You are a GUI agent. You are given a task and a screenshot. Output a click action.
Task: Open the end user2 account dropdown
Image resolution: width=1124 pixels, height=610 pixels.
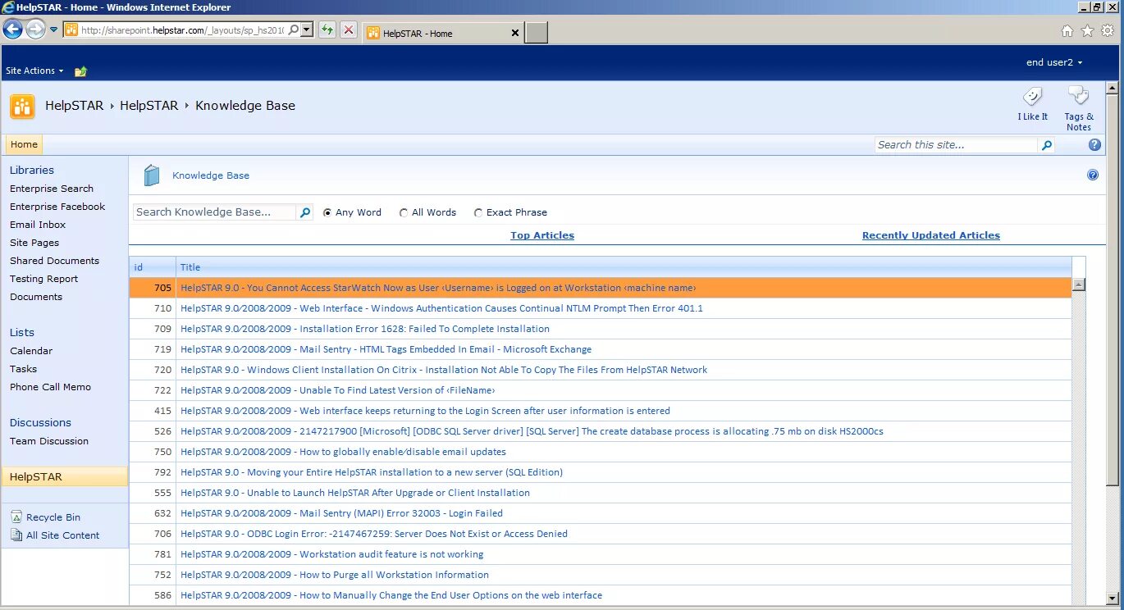(x=1054, y=62)
